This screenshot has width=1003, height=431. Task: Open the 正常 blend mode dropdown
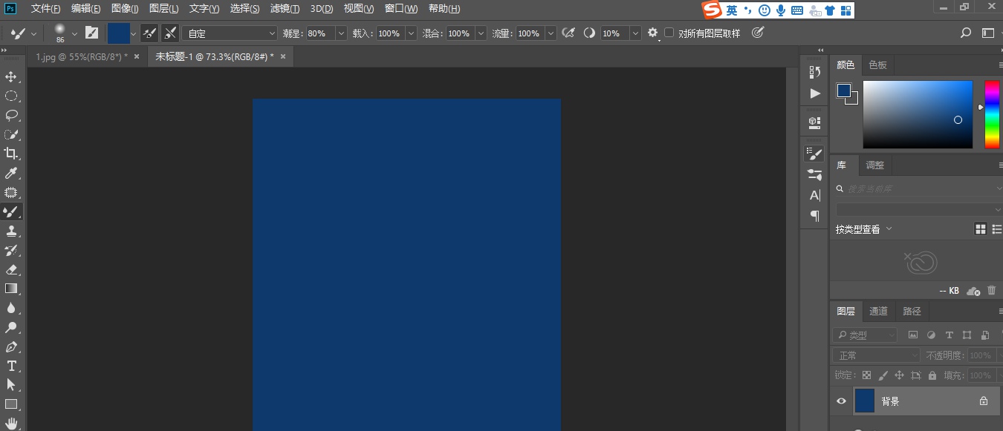(875, 355)
